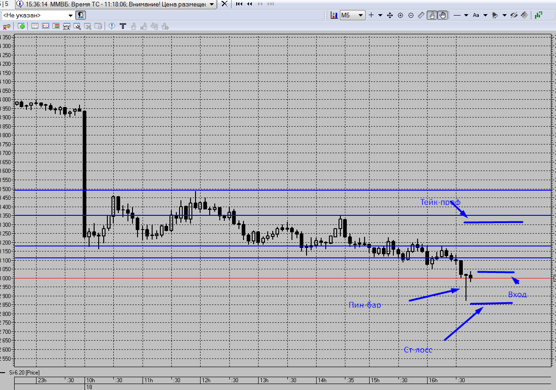The image size is (556, 390).
Task: Expand the ММВБ message bar dropdown arrow
Action: tap(212, 4)
